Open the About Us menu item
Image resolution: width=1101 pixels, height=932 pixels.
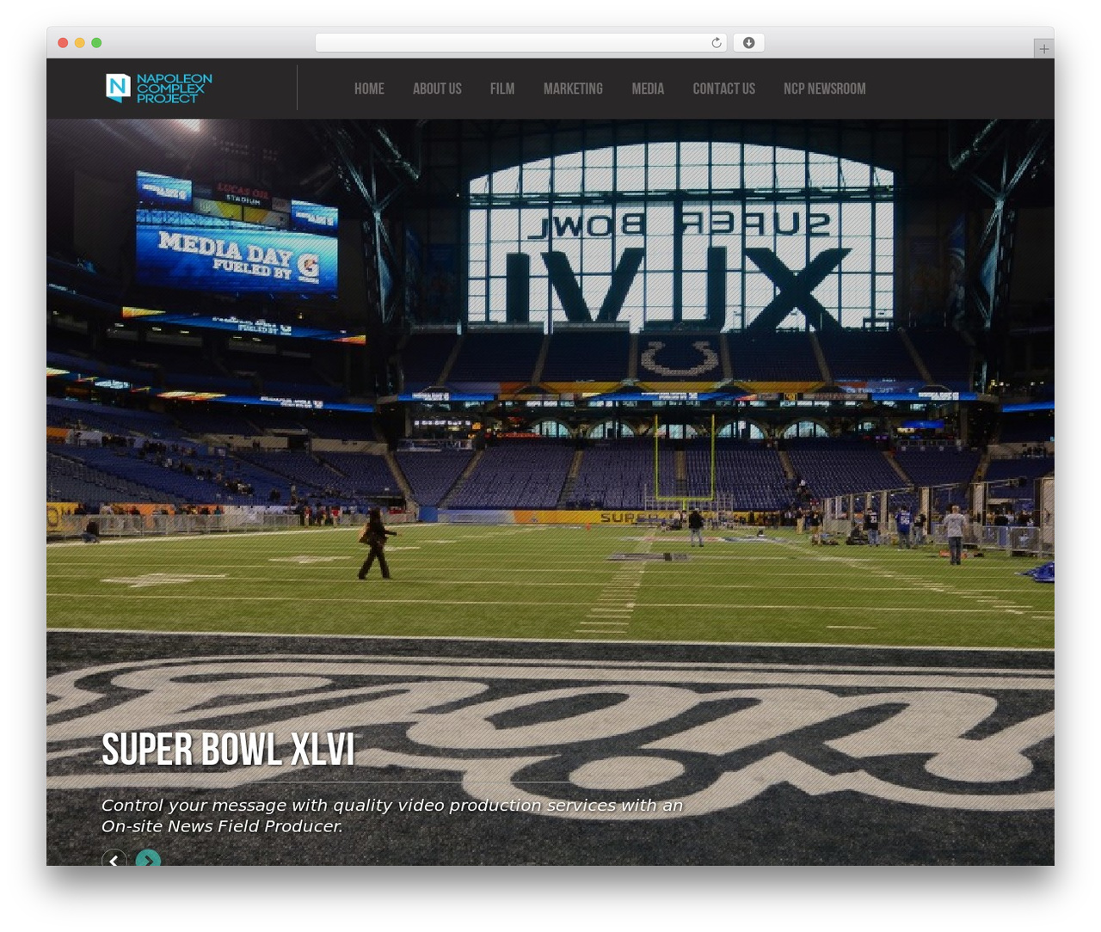[437, 89]
